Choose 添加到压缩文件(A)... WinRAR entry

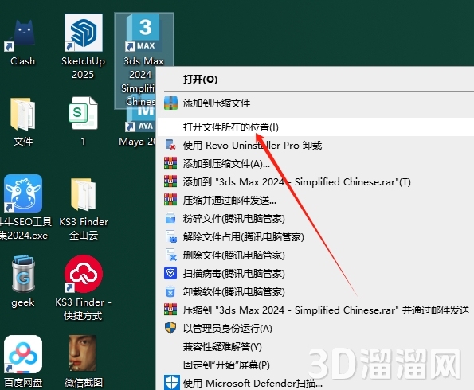tap(315, 163)
